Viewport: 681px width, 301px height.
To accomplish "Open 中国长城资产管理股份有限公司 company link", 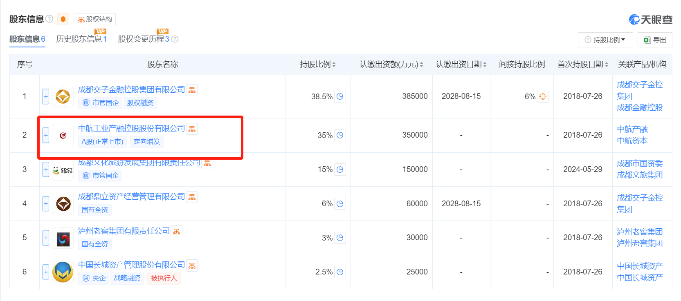I will (131, 265).
